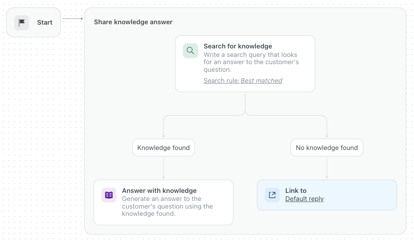Open the "Default reply" link

[305, 199]
